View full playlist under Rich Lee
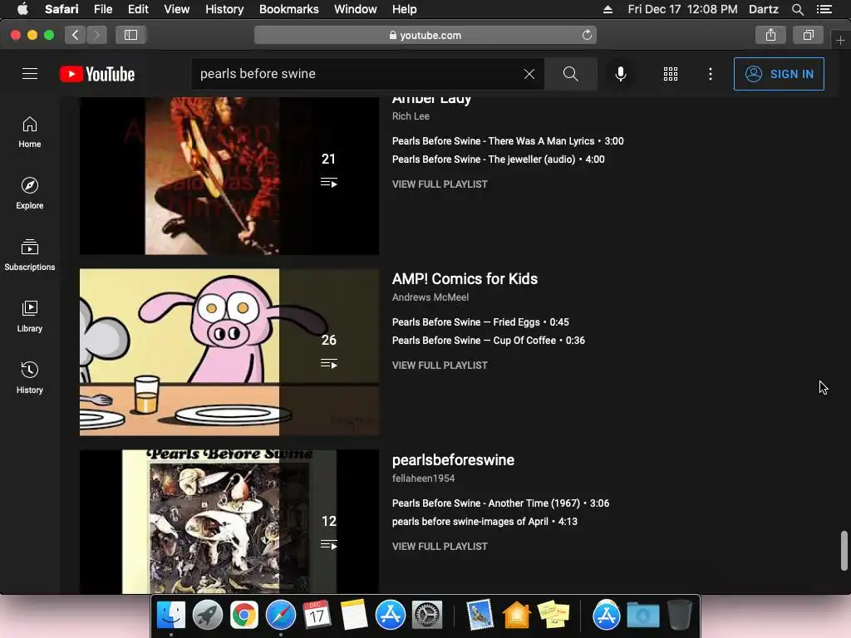This screenshot has height=638, width=851. coord(440,184)
